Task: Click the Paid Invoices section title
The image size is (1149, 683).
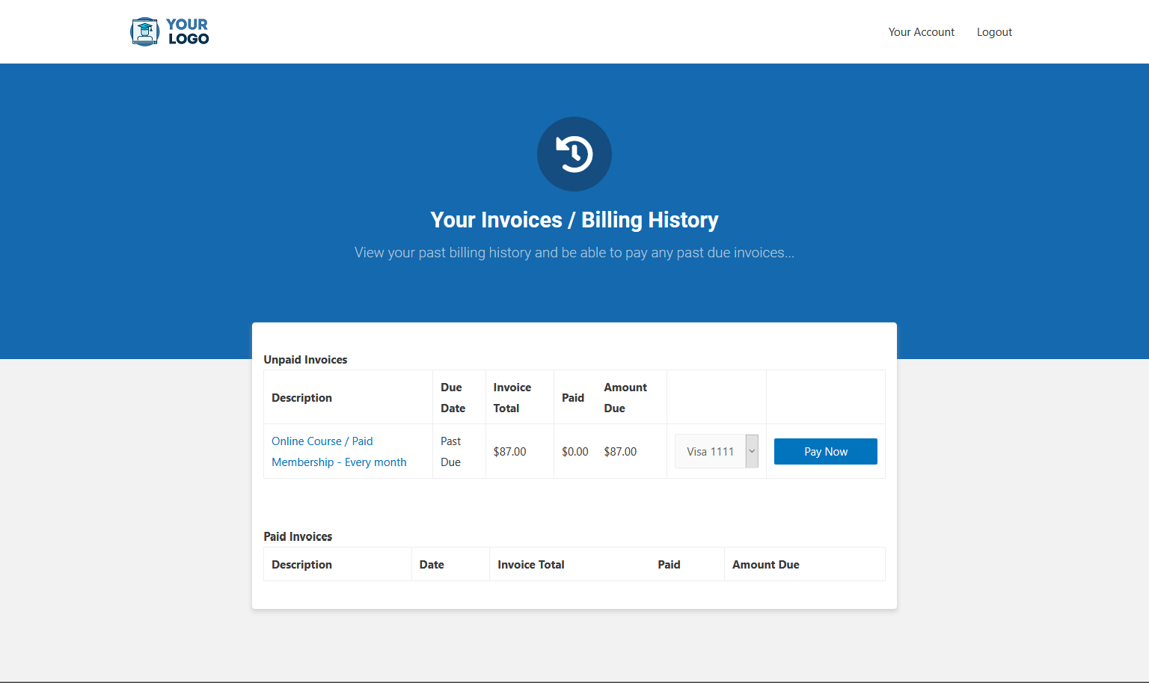Action: click(298, 536)
